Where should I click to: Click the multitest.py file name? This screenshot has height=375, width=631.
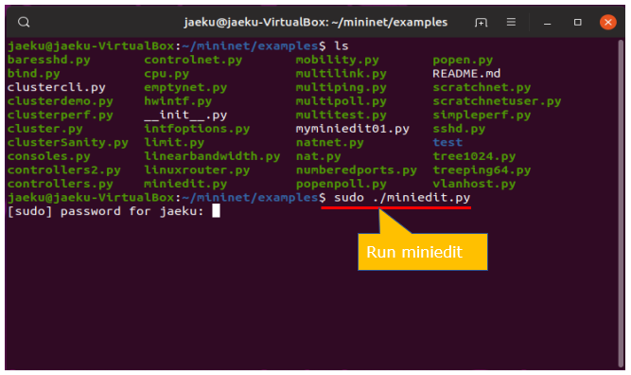click(x=342, y=115)
